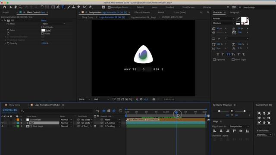
Task: Open Customizer layer Normal mode dropdown
Action: tap(66, 120)
